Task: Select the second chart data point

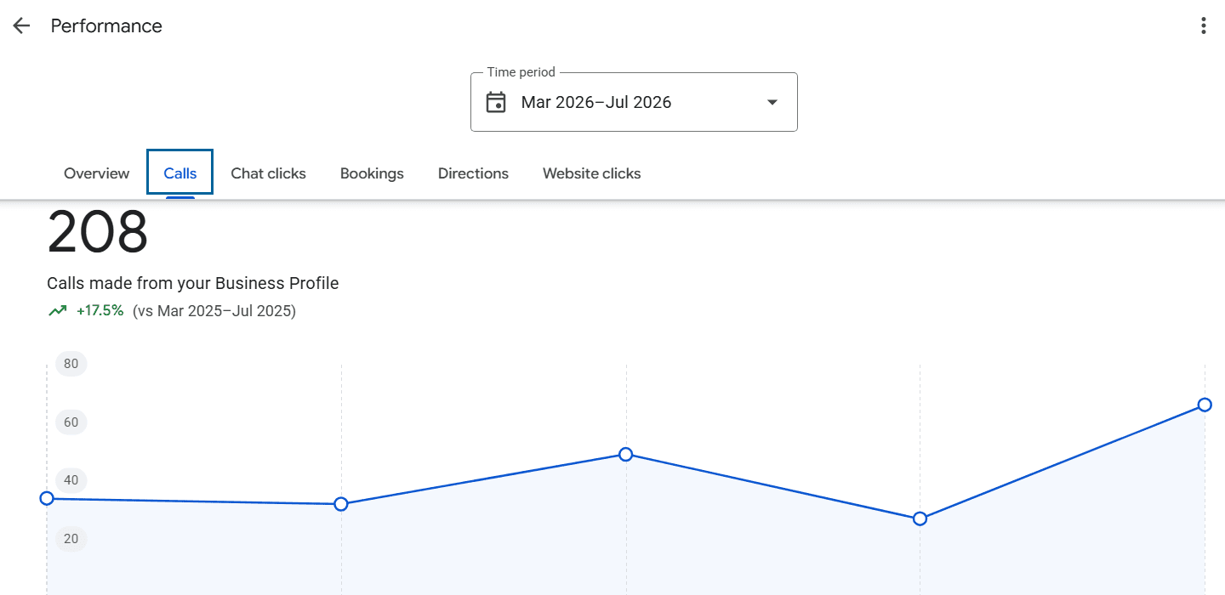Action: 341,504
